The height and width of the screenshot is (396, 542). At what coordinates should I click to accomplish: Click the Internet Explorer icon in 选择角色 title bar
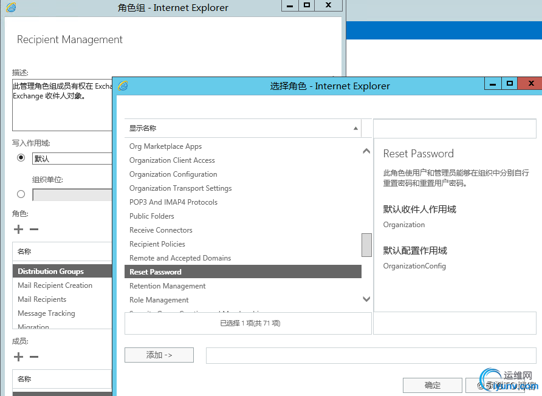123,86
